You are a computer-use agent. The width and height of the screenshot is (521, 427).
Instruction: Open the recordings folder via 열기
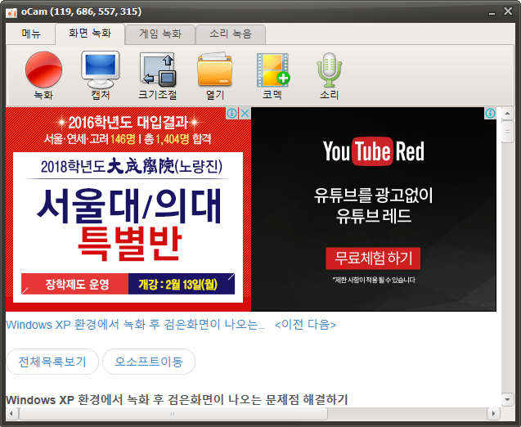214,75
